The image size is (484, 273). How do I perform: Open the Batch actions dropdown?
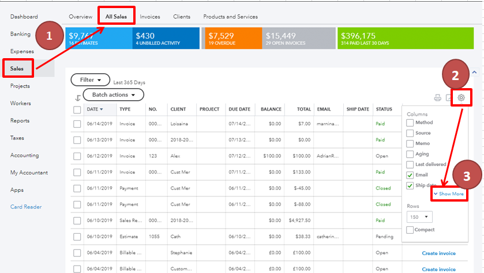click(x=114, y=94)
